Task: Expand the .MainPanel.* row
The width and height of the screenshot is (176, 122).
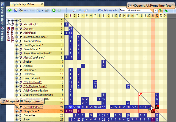Action: pos(16,33)
